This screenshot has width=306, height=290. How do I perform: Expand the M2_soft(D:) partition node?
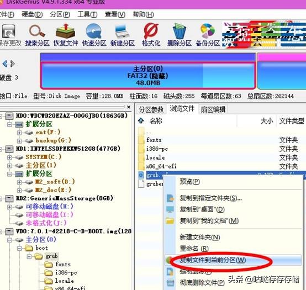click(x=19, y=182)
